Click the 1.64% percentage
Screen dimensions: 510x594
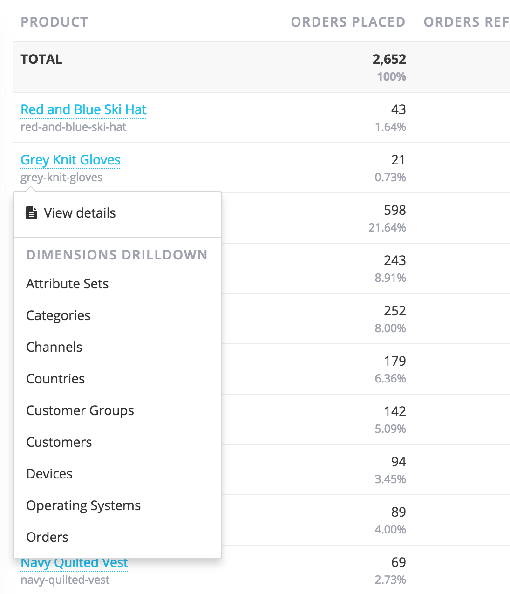(390, 127)
